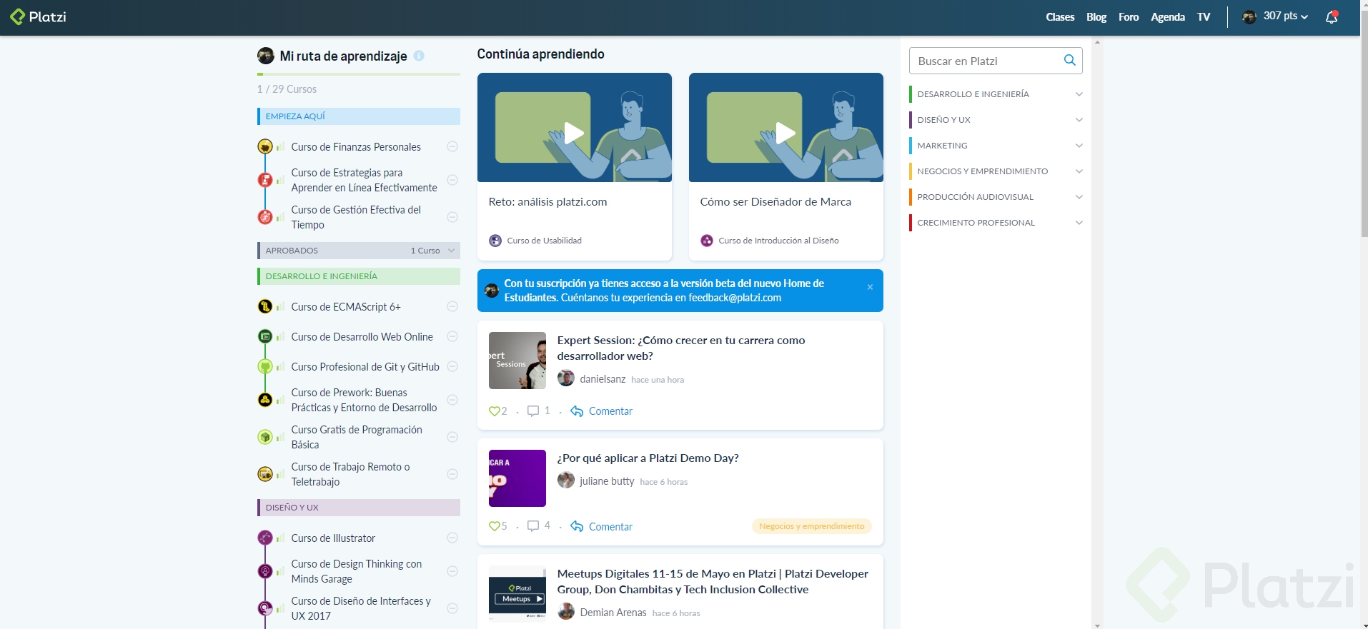Image resolution: width=1368 pixels, height=629 pixels.
Task: Open the Meetups Digitales post thumbnail
Action: tap(517, 594)
